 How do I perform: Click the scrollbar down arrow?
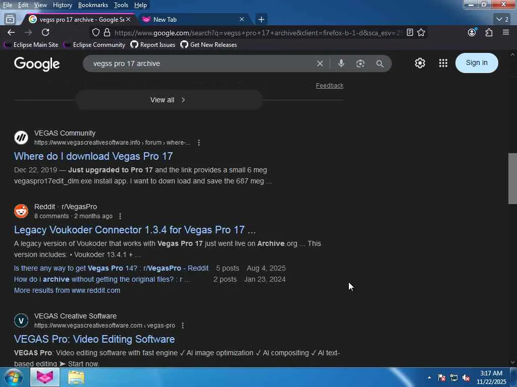(x=512, y=362)
